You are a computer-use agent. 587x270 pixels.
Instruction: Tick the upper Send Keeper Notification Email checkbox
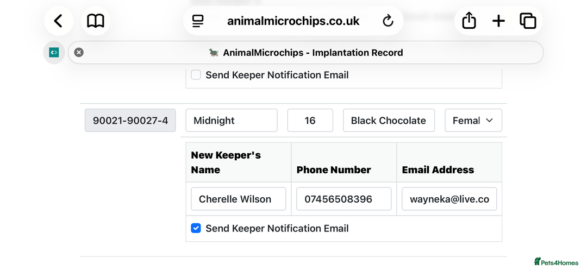(196, 75)
